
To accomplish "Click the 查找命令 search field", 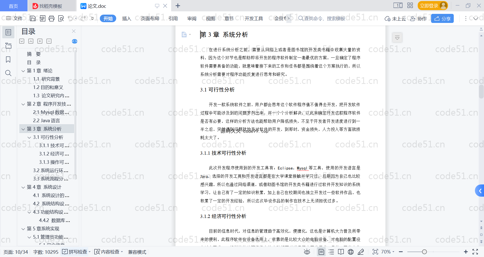I will click(322, 18).
